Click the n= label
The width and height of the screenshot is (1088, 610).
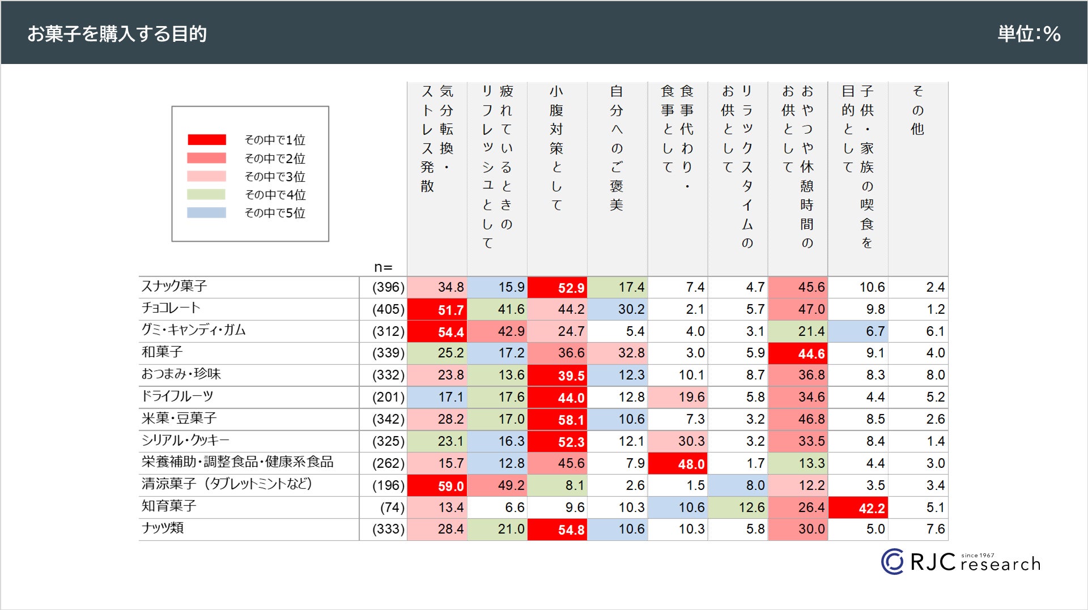click(x=383, y=267)
